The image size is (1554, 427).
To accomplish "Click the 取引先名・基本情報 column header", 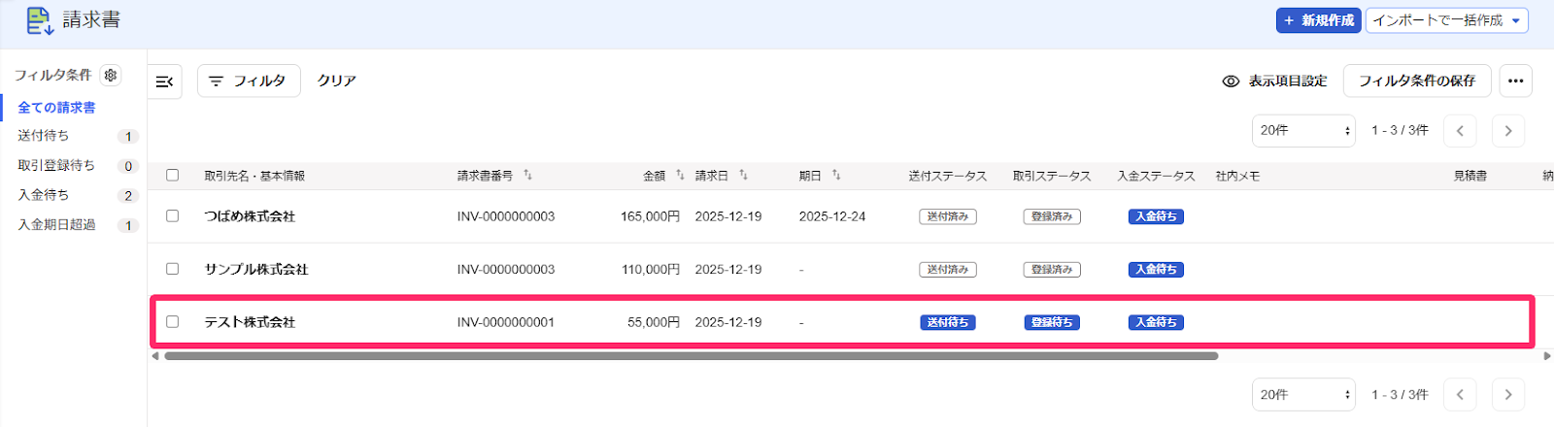I will point(254,176).
